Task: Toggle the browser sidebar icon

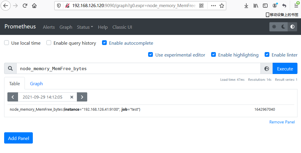Action: 265,6
